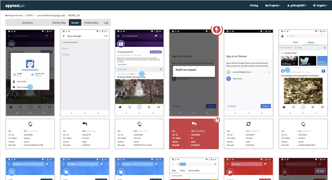
Task: Click NEXUS_5X breadcrumb text
Action: tap(74, 15)
